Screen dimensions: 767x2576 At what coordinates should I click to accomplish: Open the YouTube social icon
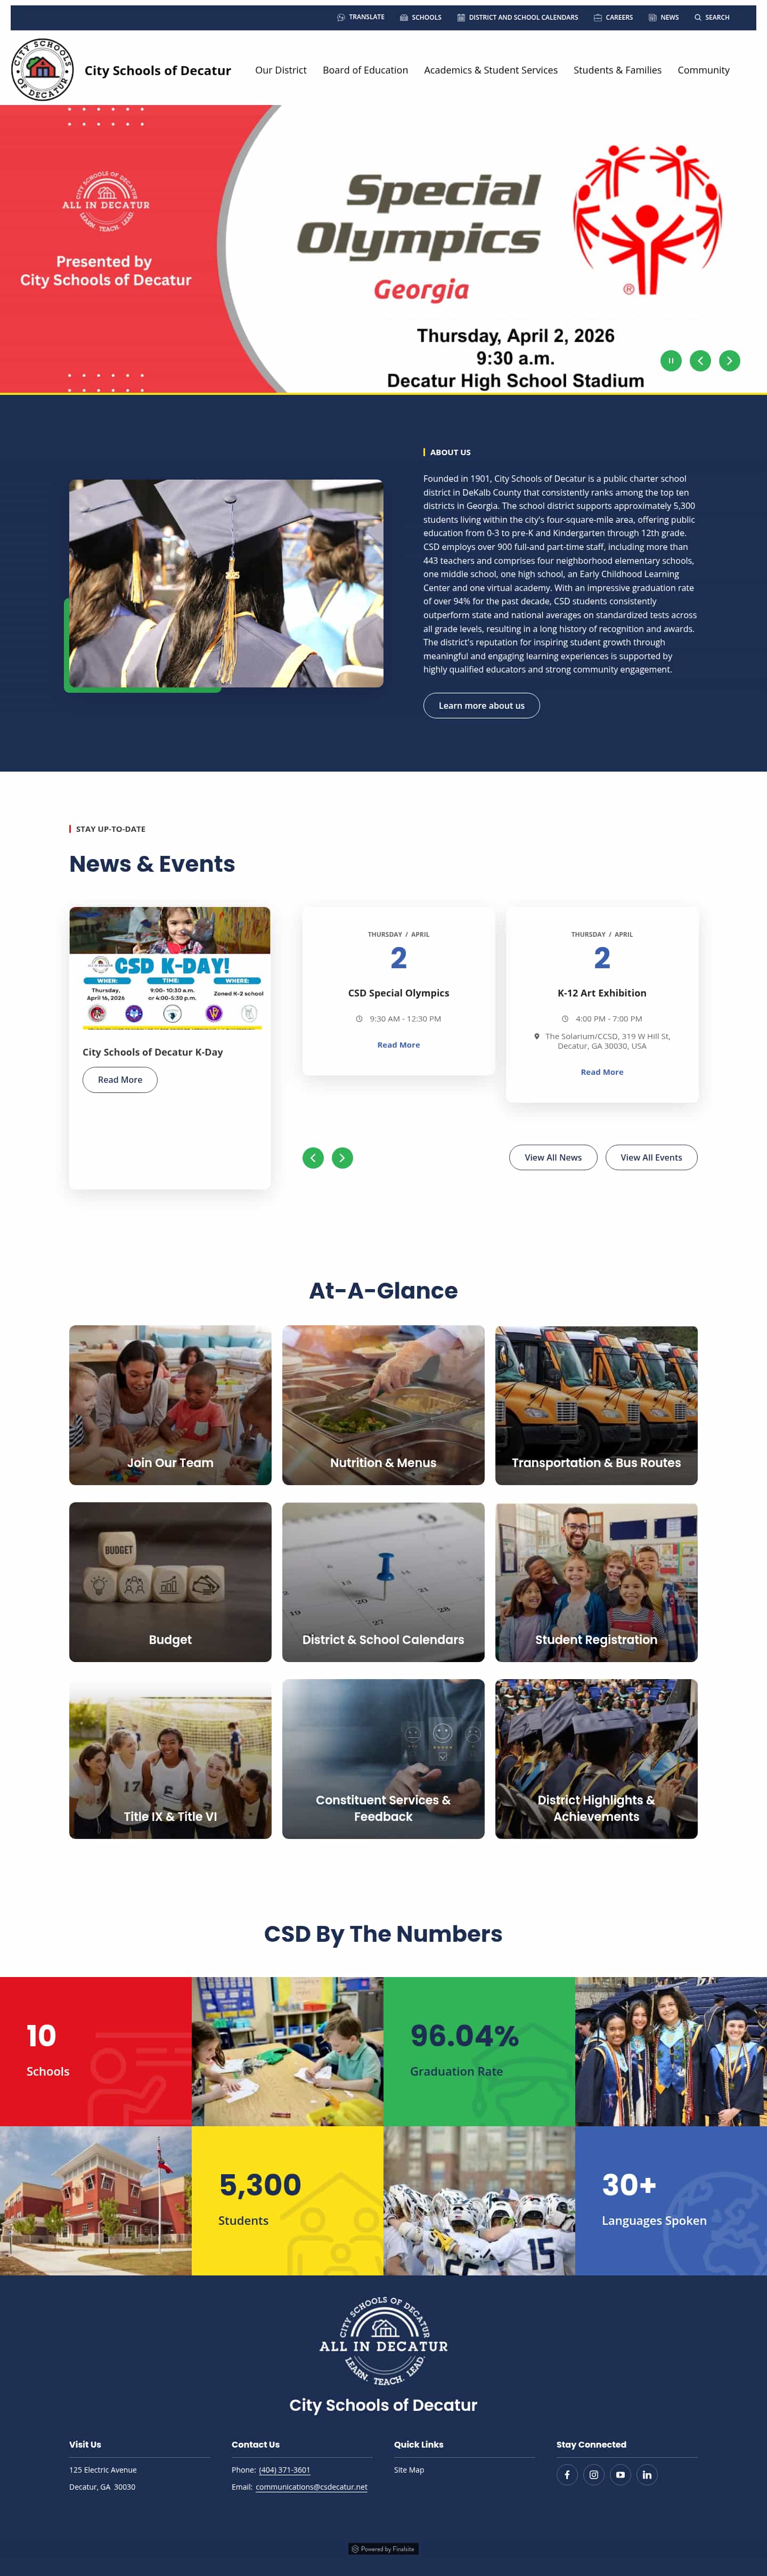tap(620, 2475)
